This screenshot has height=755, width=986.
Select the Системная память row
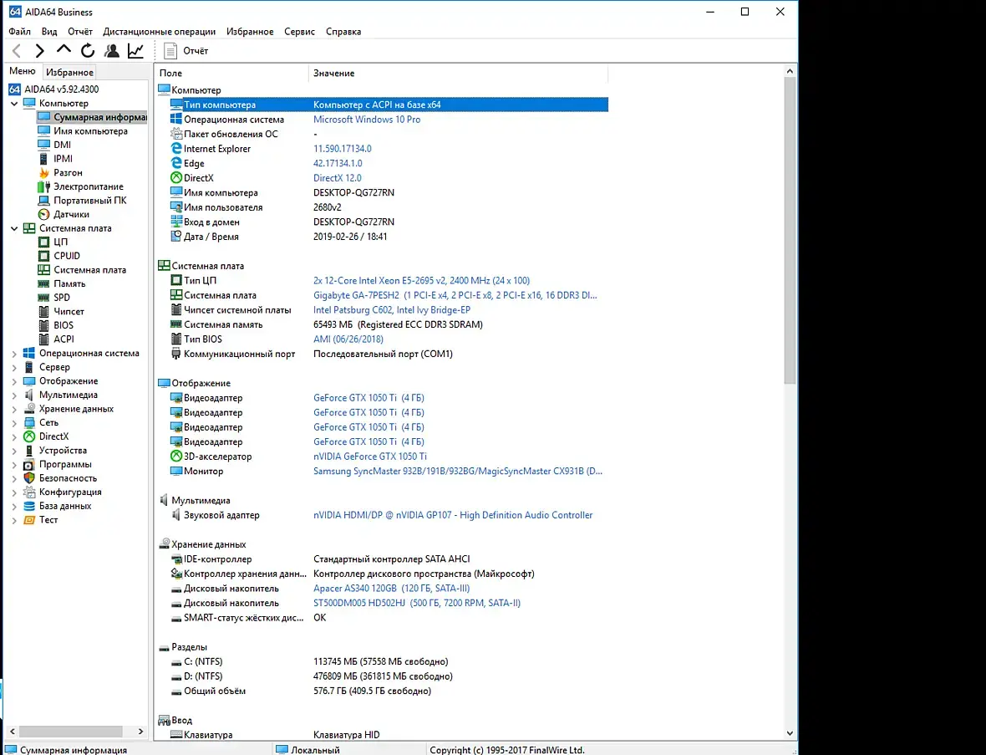[x=389, y=324]
